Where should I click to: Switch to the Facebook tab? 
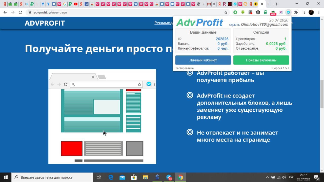[87, 4]
